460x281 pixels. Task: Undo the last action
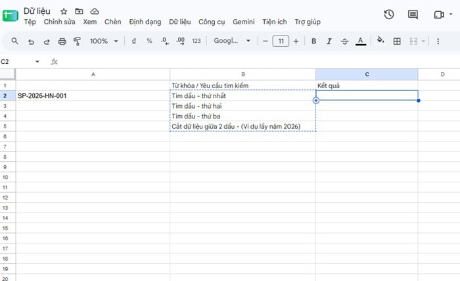[x=31, y=41]
